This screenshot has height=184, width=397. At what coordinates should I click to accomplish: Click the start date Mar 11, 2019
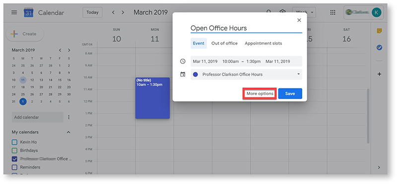[x=205, y=61]
